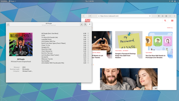This screenshot has height=101, width=179.
Task: Play the song Wherever You Are
Action: tap(47, 59)
